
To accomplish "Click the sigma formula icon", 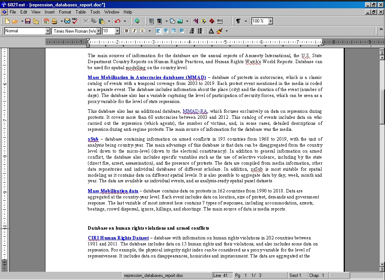I will coord(204,21).
